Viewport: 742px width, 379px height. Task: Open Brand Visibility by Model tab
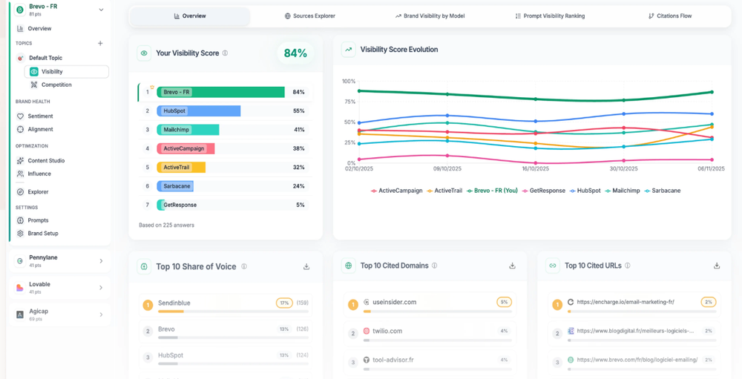[430, 16]
